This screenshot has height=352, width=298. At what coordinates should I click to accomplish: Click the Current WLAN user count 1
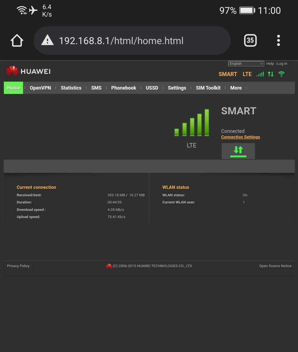(x=244, y=202)
